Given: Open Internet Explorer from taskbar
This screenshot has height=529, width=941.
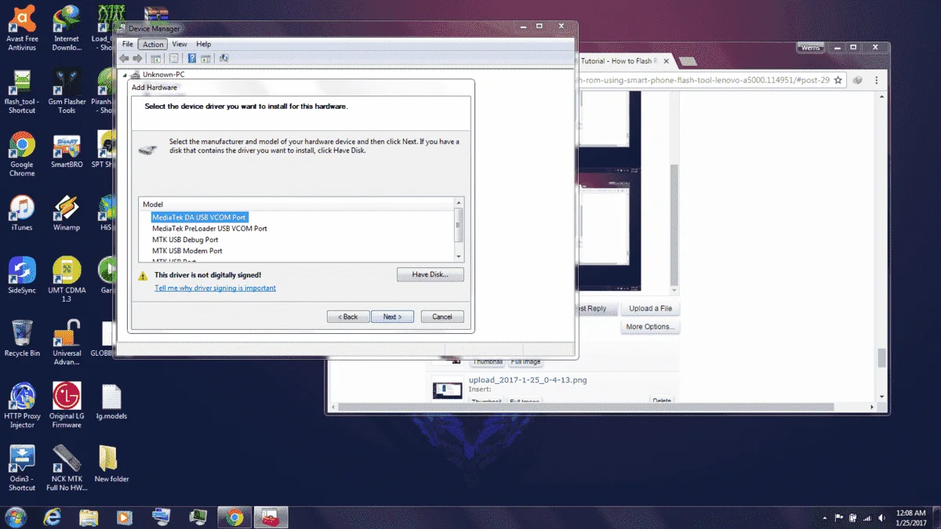Looking at the screenshot, I should (x=53, y=517).
